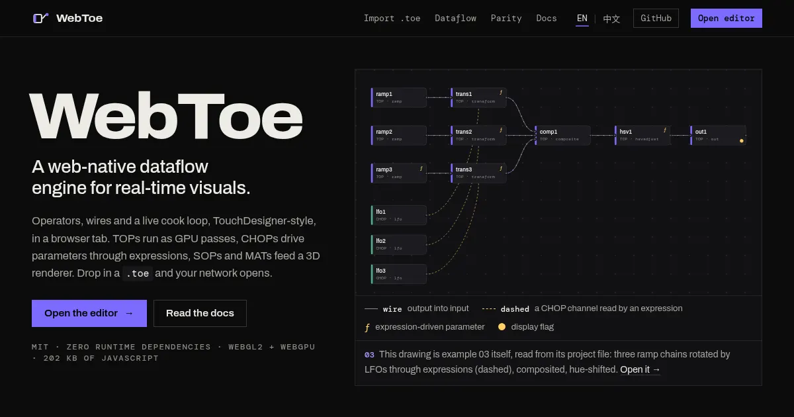Click the WebToe logo icon in header
The width and height of the screenshot is (794, 417).
(40, 18)
